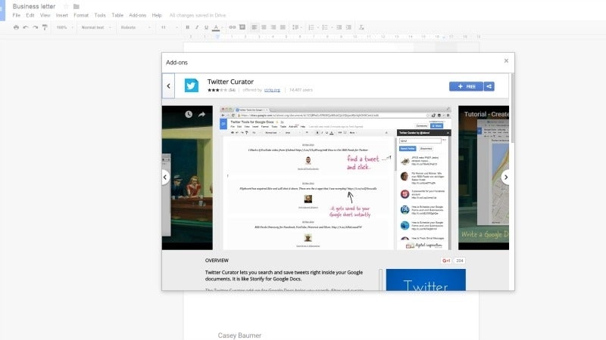Click the star rating of Twitter Curator
The width and height of the screenshot is (606, 340).
click(x=217, y=90)
